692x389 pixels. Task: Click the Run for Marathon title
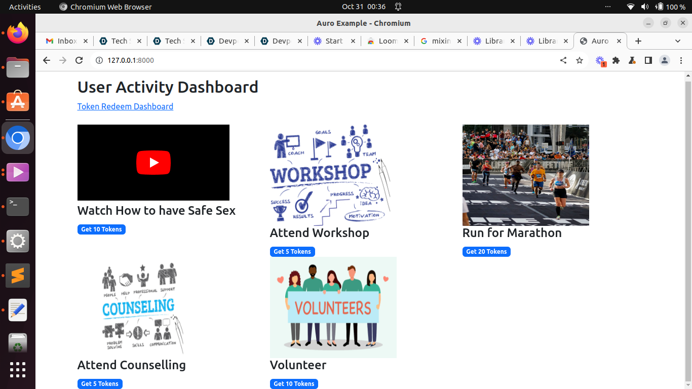tap(512, 233)
